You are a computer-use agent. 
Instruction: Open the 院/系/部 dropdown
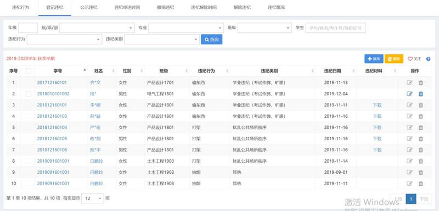pyautogui.click(x=97, y=28)
